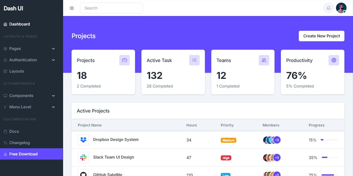Click the GitHub logo icon
Screen dimensions: 353x176
pyautogui.click(x=83, y=173)
